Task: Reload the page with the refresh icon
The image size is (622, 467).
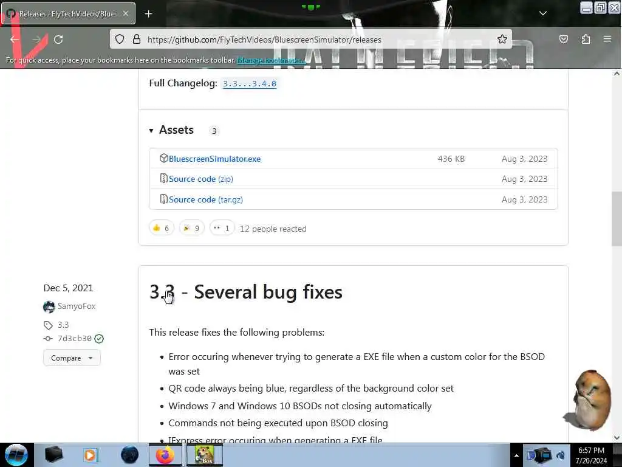Action: click(58, 40)
